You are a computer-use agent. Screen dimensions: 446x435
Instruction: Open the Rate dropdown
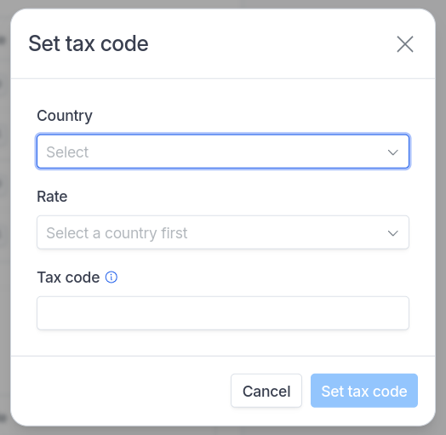tap(223, 232)
